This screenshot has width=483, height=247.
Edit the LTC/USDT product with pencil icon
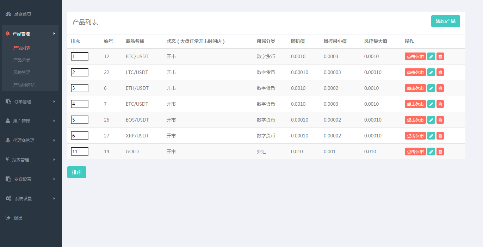[431, 72]
